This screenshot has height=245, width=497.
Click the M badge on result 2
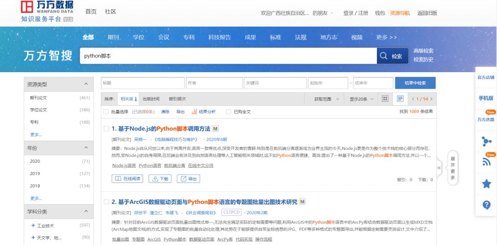click(302, 202)
